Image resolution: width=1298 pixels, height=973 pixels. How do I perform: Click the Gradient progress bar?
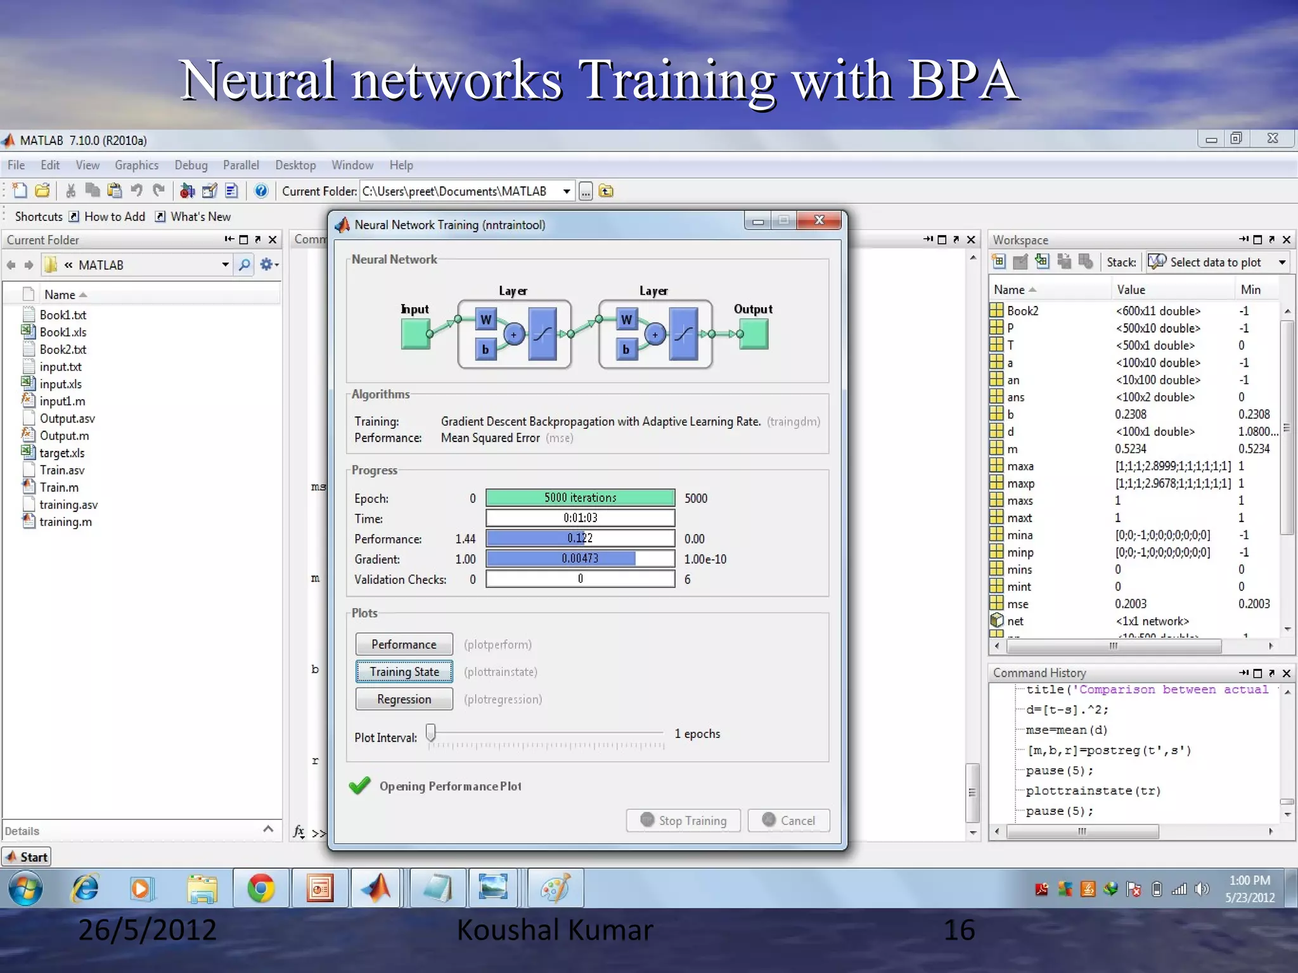(581, 559)
